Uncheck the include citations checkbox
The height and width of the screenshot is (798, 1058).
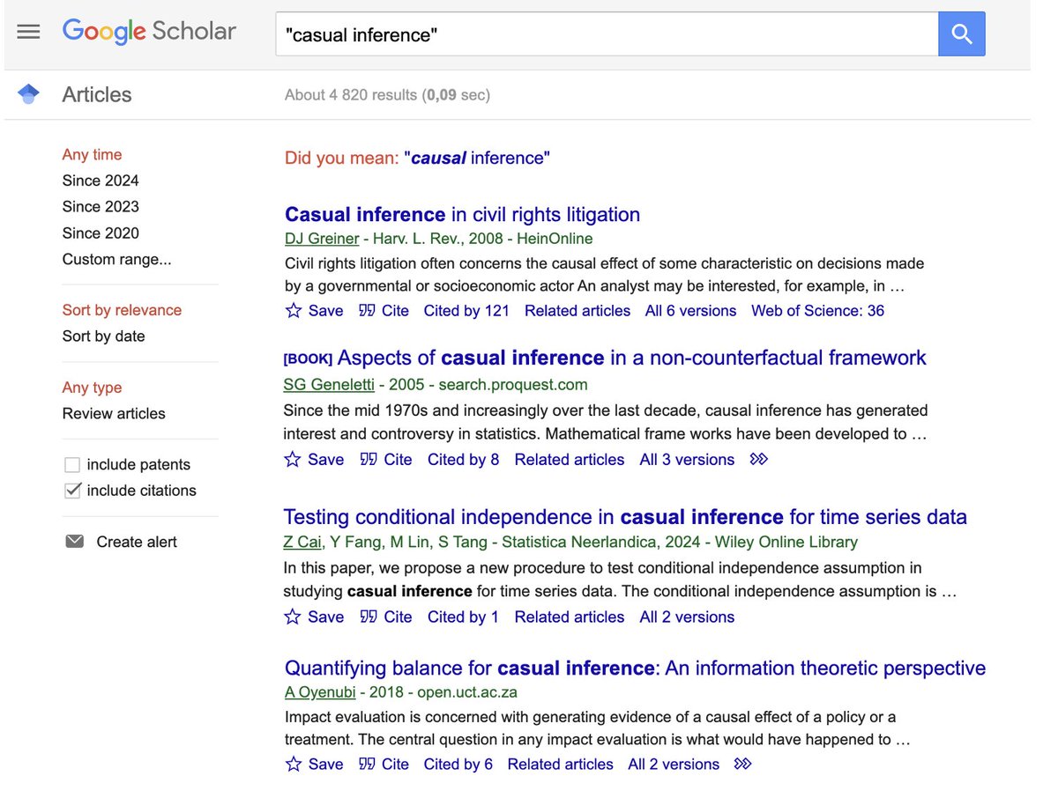[72, 491]
